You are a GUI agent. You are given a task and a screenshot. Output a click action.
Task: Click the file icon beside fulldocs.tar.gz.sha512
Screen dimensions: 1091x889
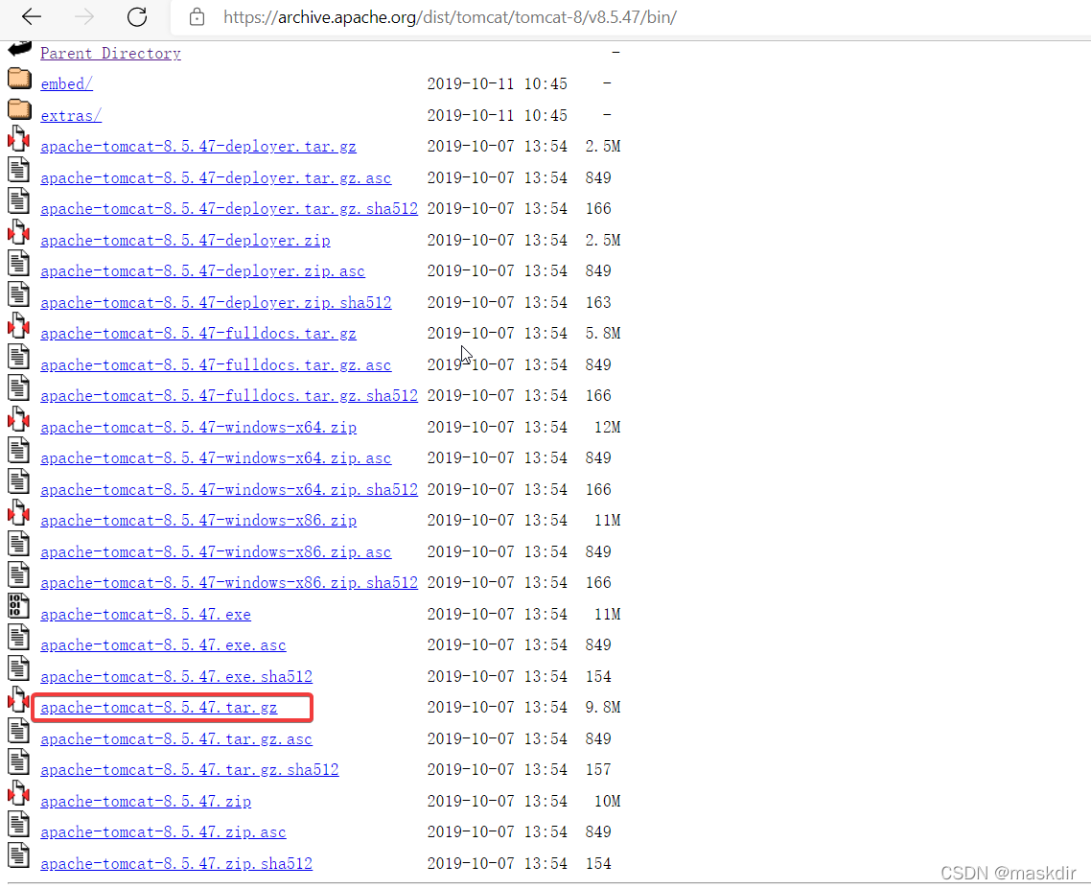[x=19, y=387]
